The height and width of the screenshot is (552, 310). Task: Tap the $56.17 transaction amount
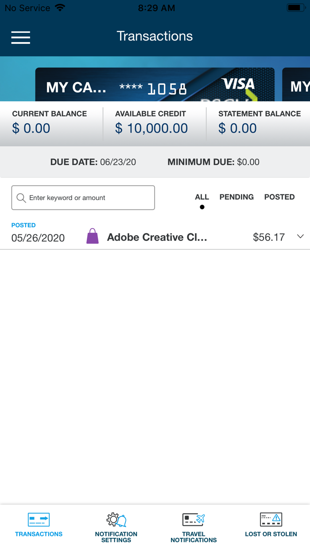(x=268, y=237)
